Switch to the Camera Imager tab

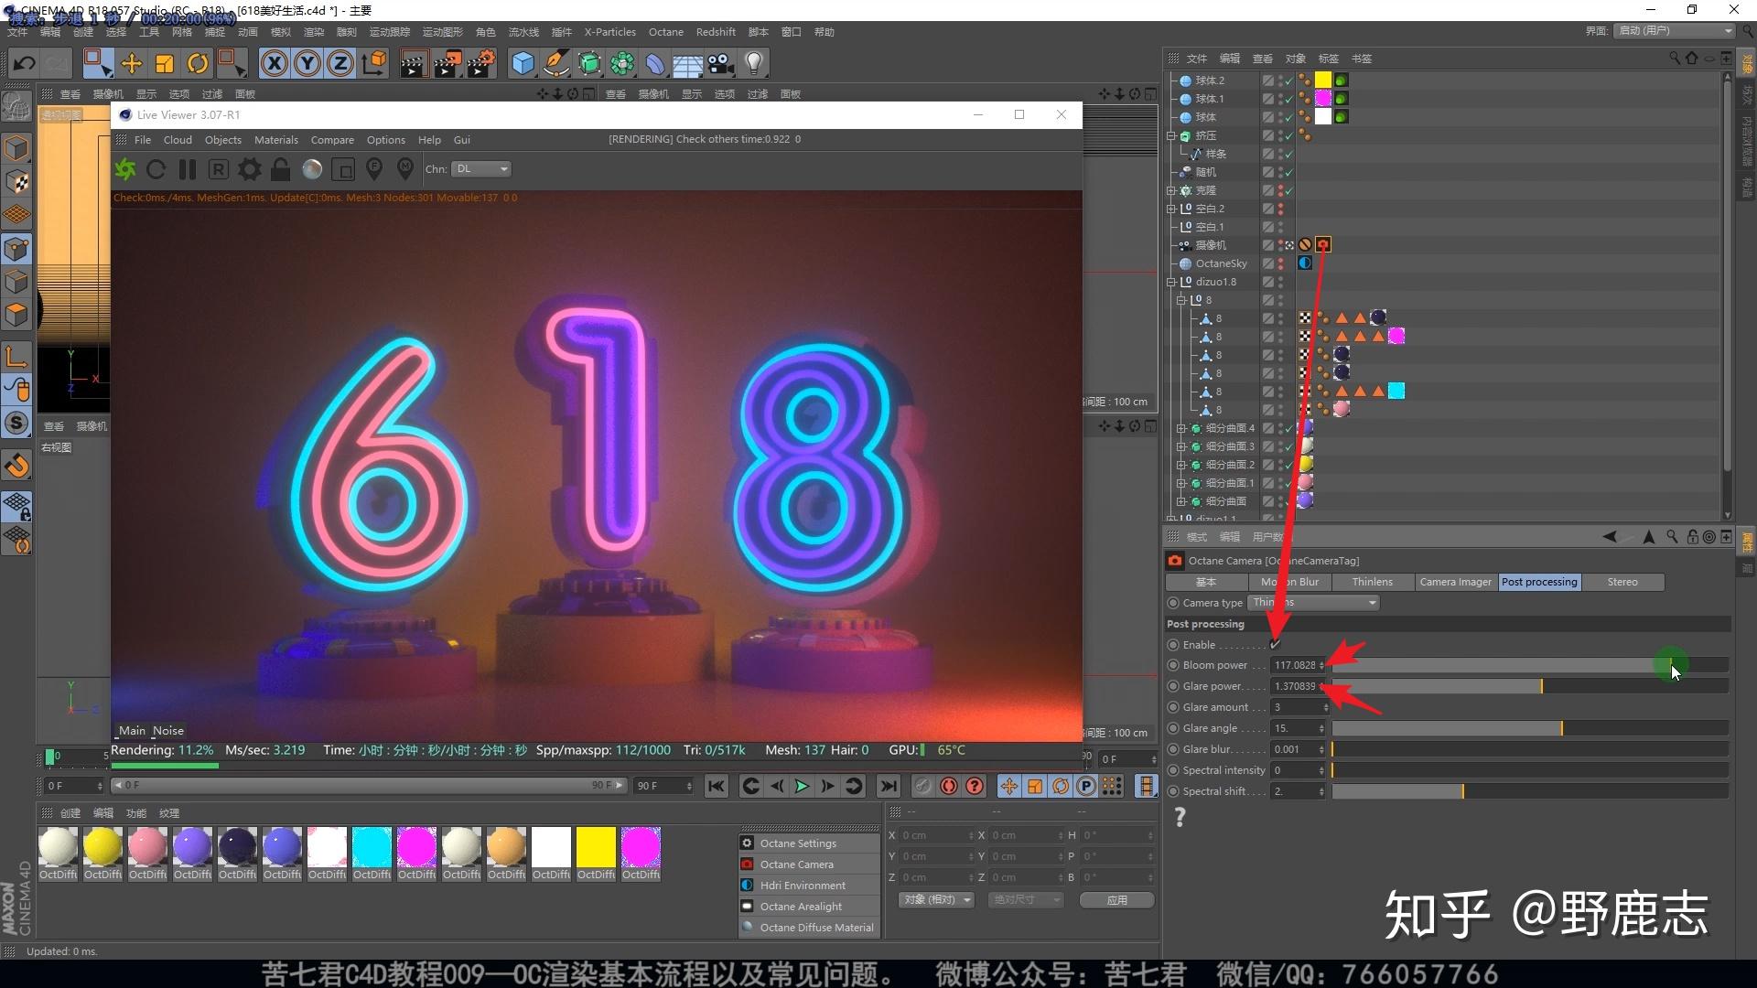(1455, 582)
